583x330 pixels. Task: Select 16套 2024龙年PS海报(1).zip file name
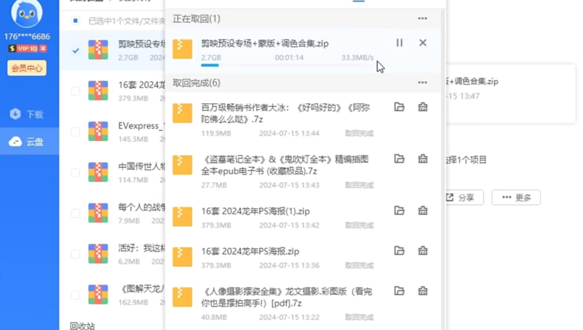click(256, 211)
